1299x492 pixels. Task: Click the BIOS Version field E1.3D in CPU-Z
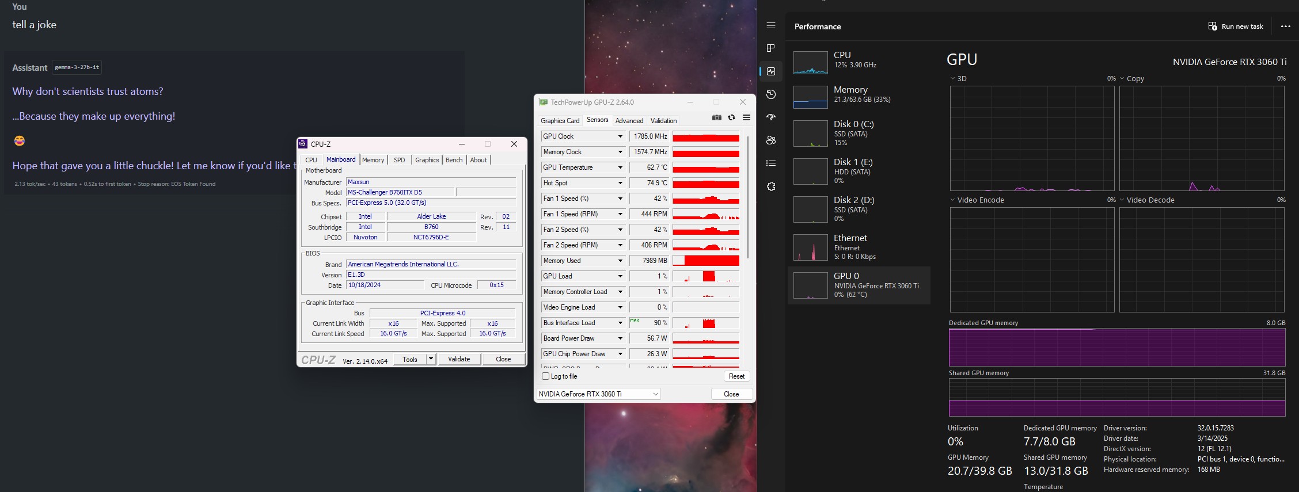[431, 274]
